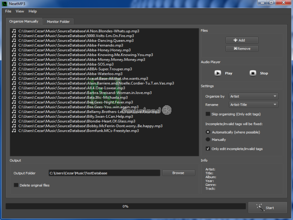Open the File menu
The height and width of the screenshot is (220, 293).
click(x=8, y=11)
